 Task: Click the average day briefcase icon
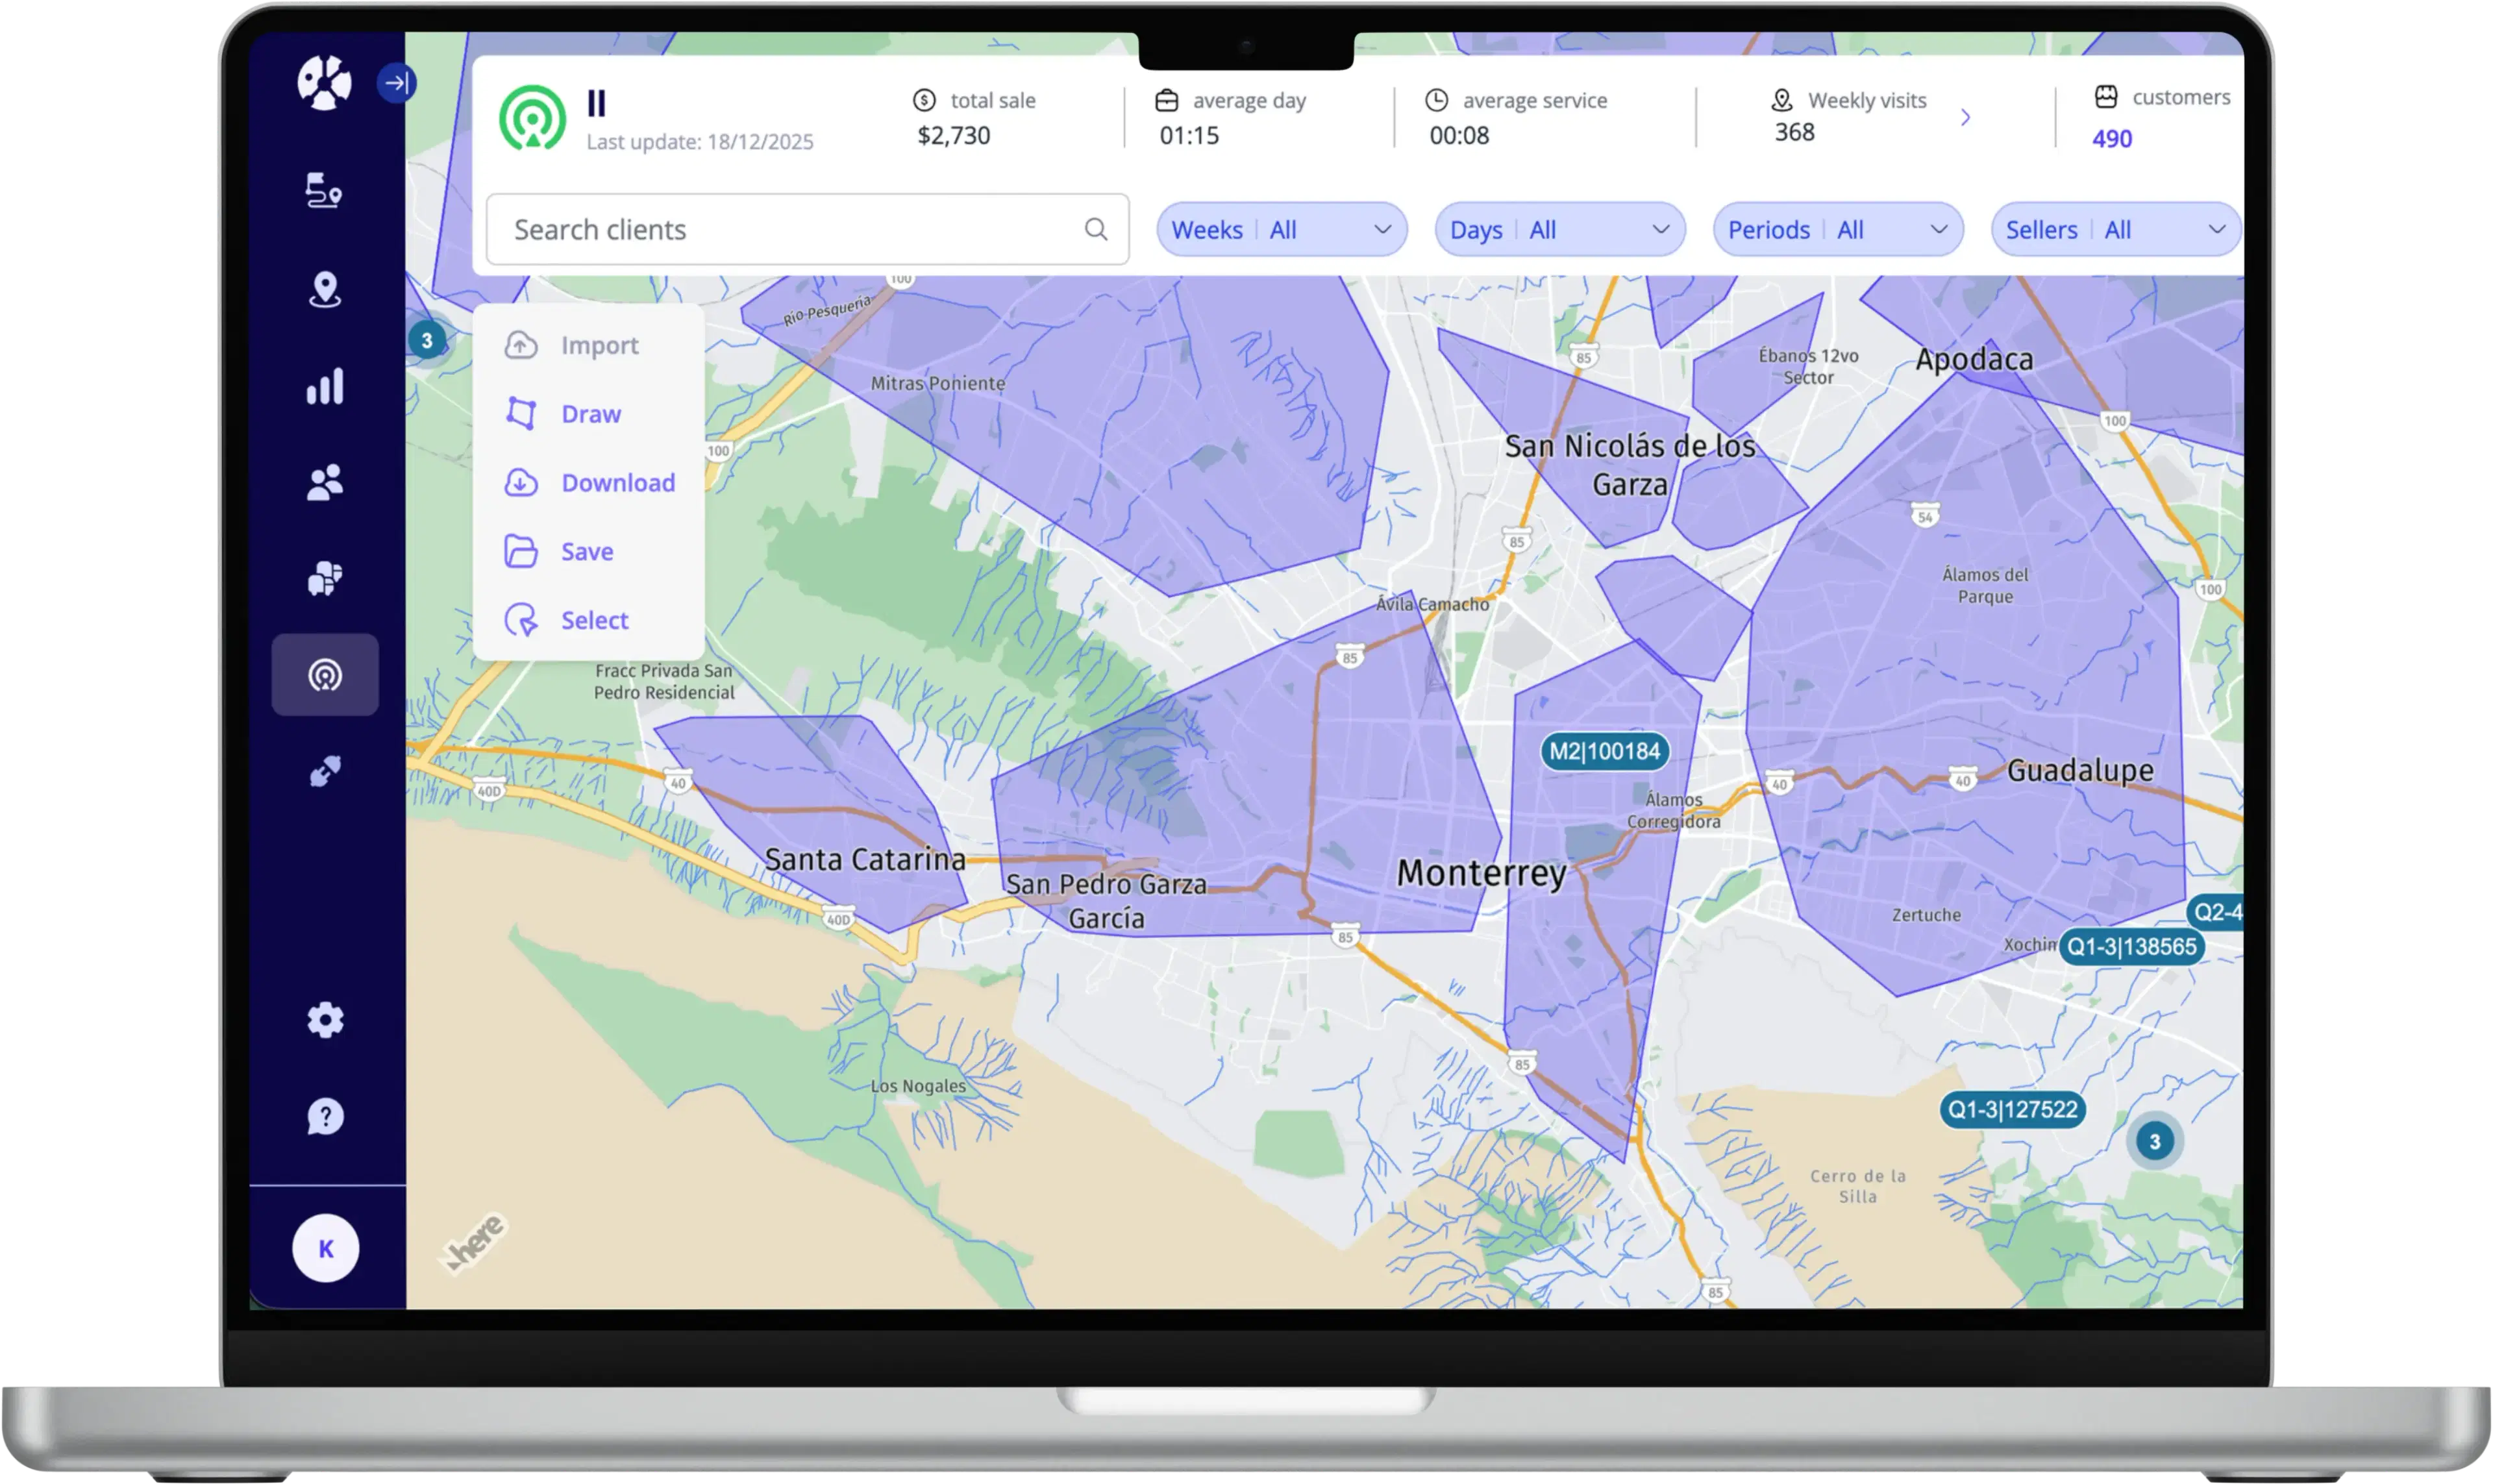click(1166, 100)
